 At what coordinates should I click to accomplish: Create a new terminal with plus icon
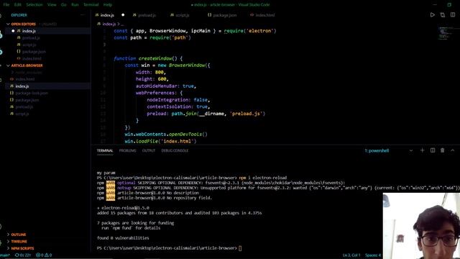tap(422, 150)
